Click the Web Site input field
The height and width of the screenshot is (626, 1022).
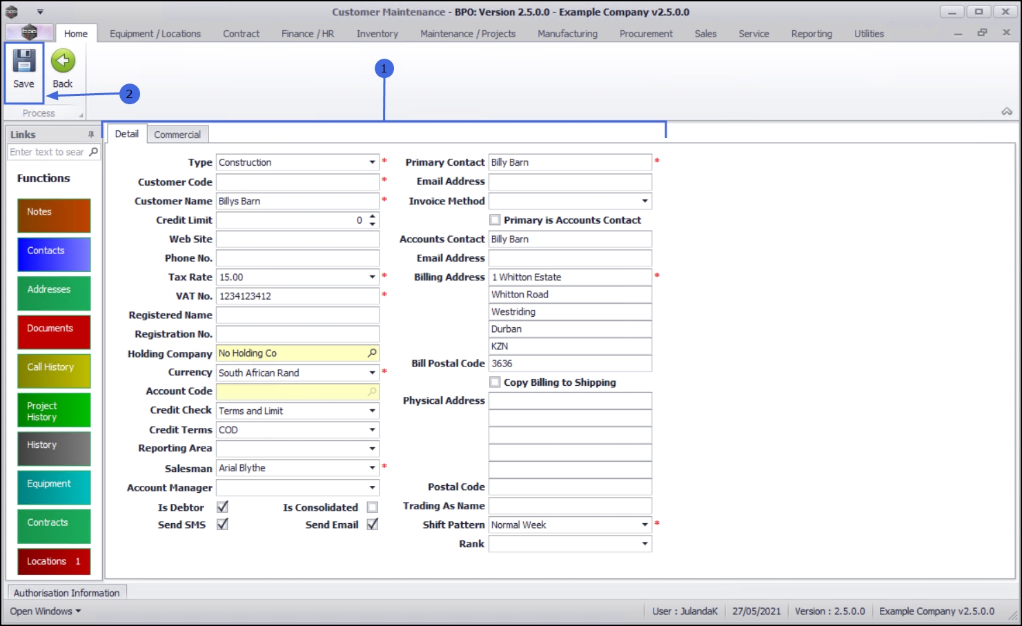click(297, 239)
